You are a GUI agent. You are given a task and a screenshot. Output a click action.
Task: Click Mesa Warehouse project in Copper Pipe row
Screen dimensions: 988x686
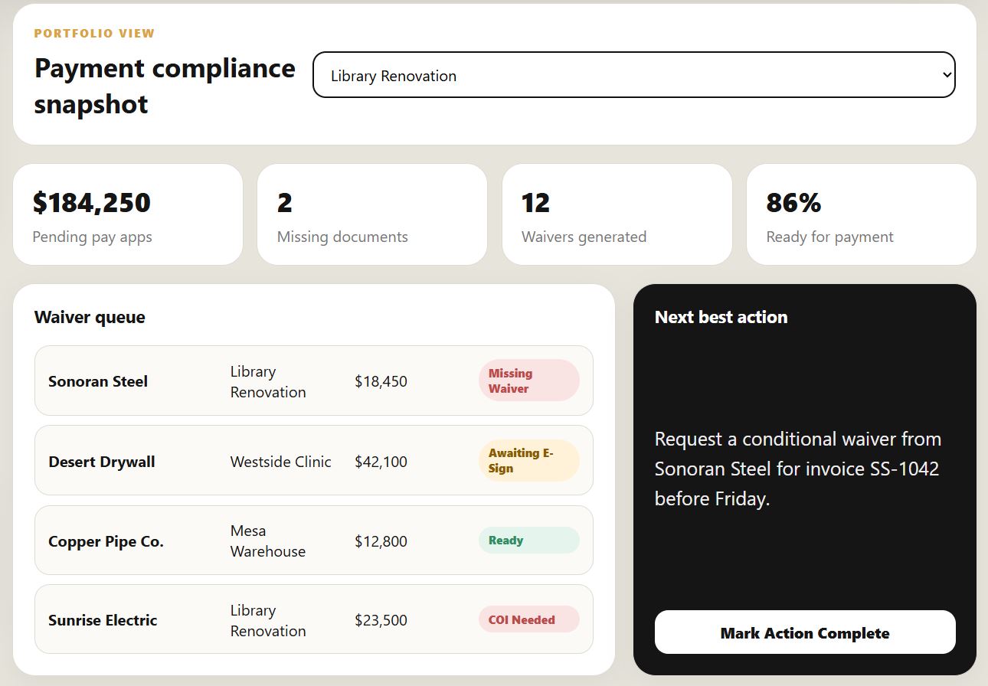pos(268,541)
